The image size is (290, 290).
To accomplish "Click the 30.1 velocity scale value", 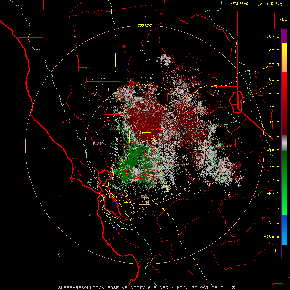I will point(274,108).
